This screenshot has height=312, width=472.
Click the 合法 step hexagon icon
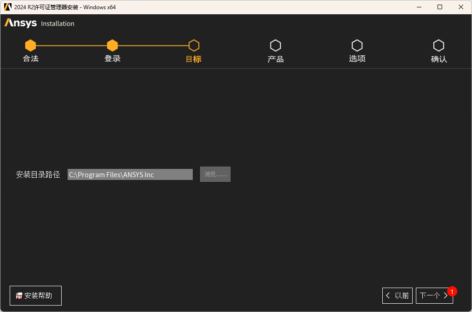tap(30, 46)
